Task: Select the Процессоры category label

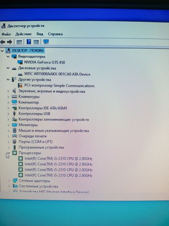Action: click(30, 153)
